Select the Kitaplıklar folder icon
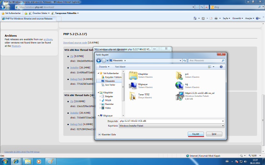Image resolution: width=265 pixels, height=165 pixels. pos(133,76)
